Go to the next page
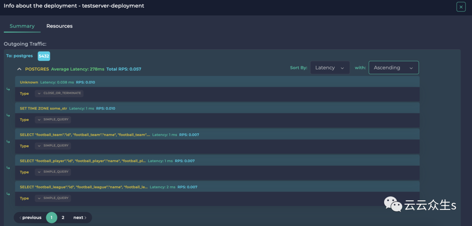This screenshot has height=226, width=472. tap(80, 218)
